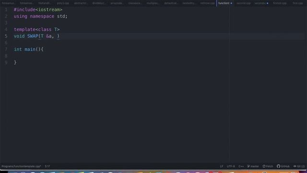Open the first.cpp tab at far right

pos(297,3)
